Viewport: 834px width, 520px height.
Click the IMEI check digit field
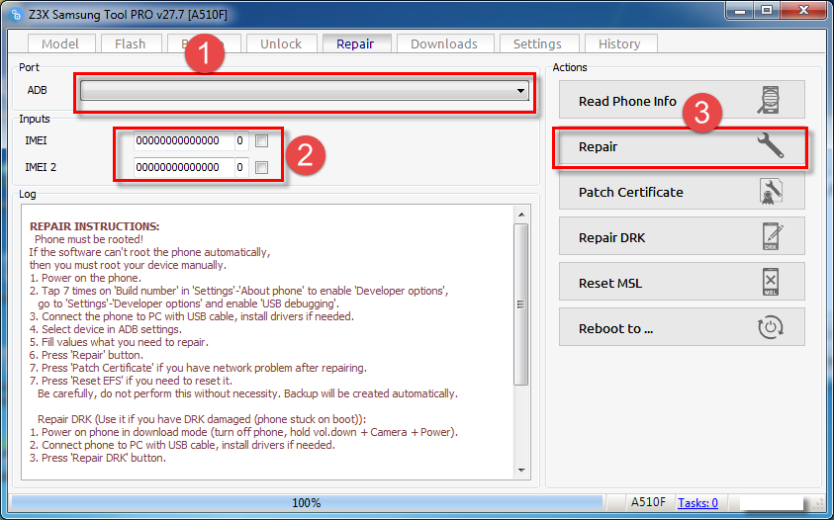(x=241, y=141)
